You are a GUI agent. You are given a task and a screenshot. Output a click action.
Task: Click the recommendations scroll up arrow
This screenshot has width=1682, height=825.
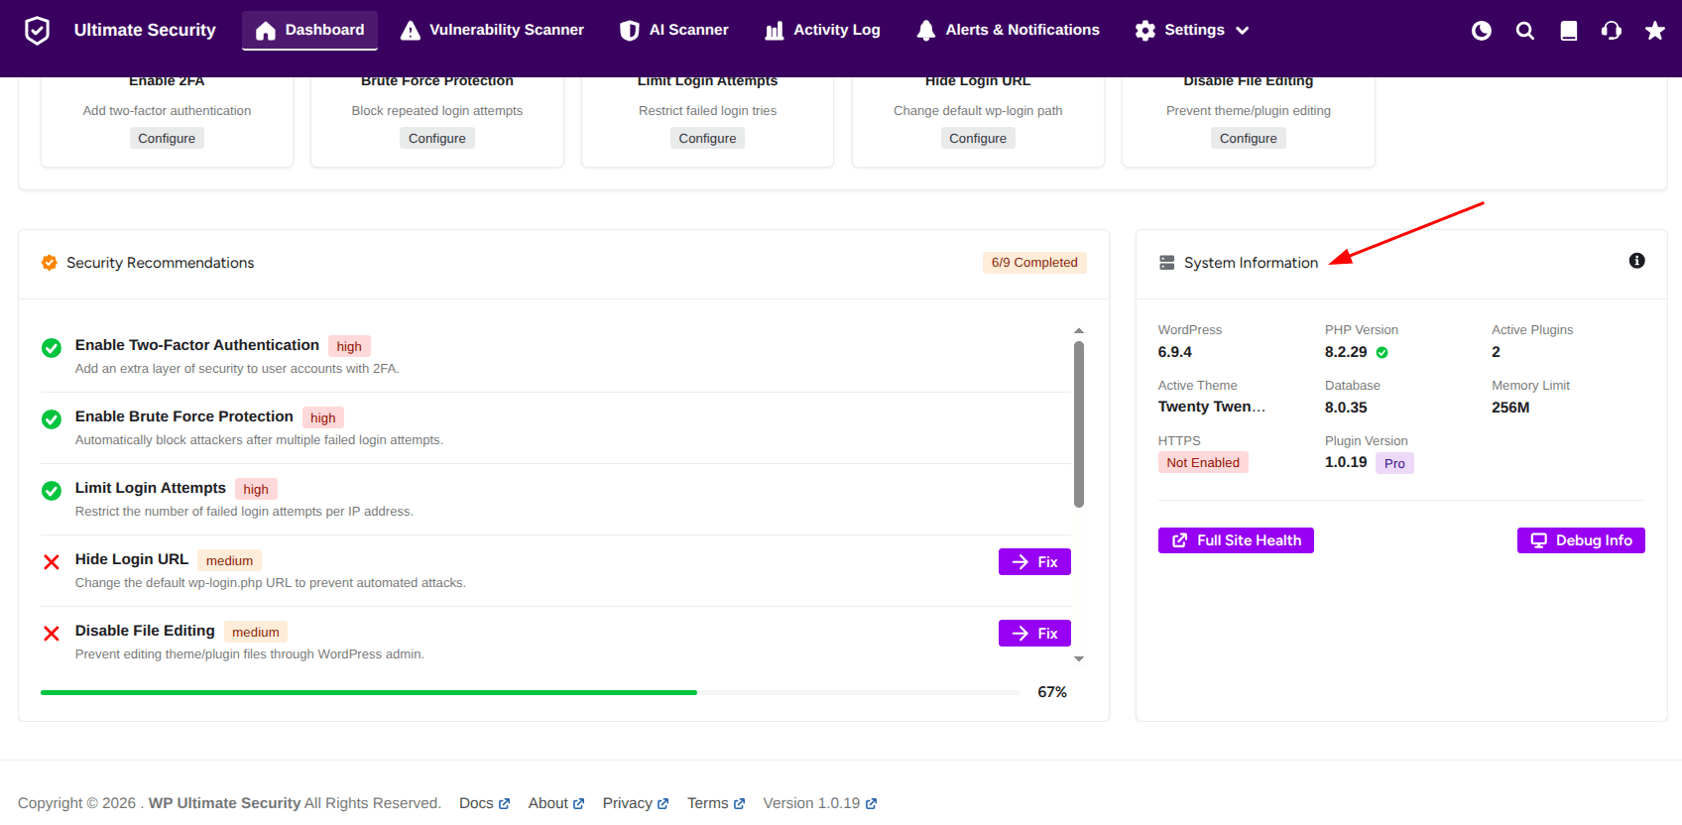tap(1079, 331)
